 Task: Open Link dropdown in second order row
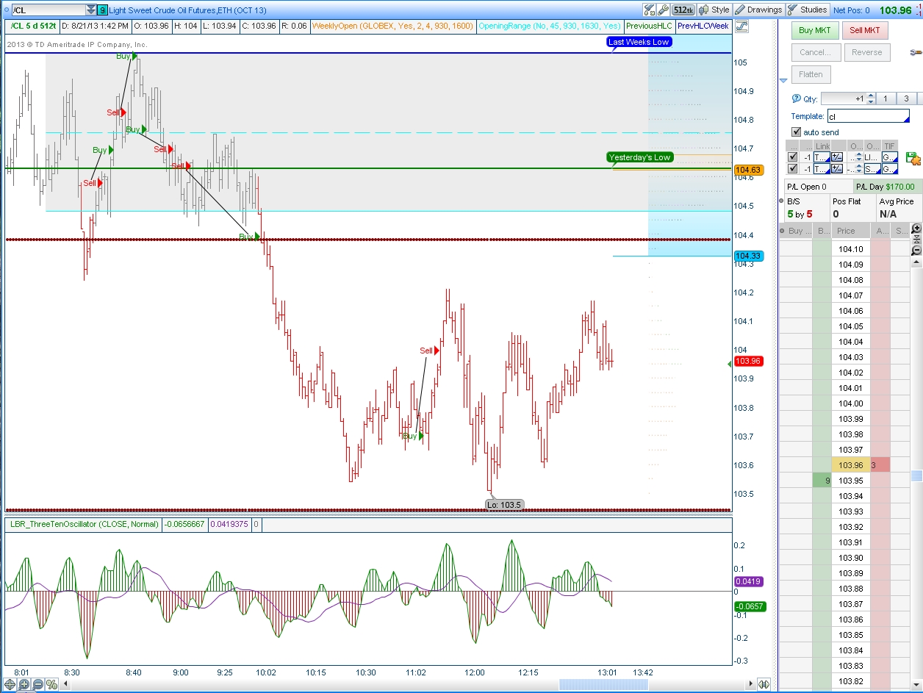pos(822,168)
